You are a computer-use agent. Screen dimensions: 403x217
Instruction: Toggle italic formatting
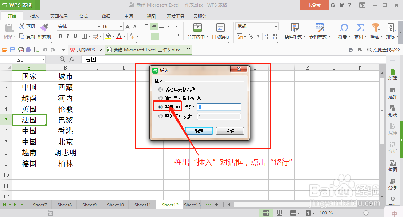68,36
